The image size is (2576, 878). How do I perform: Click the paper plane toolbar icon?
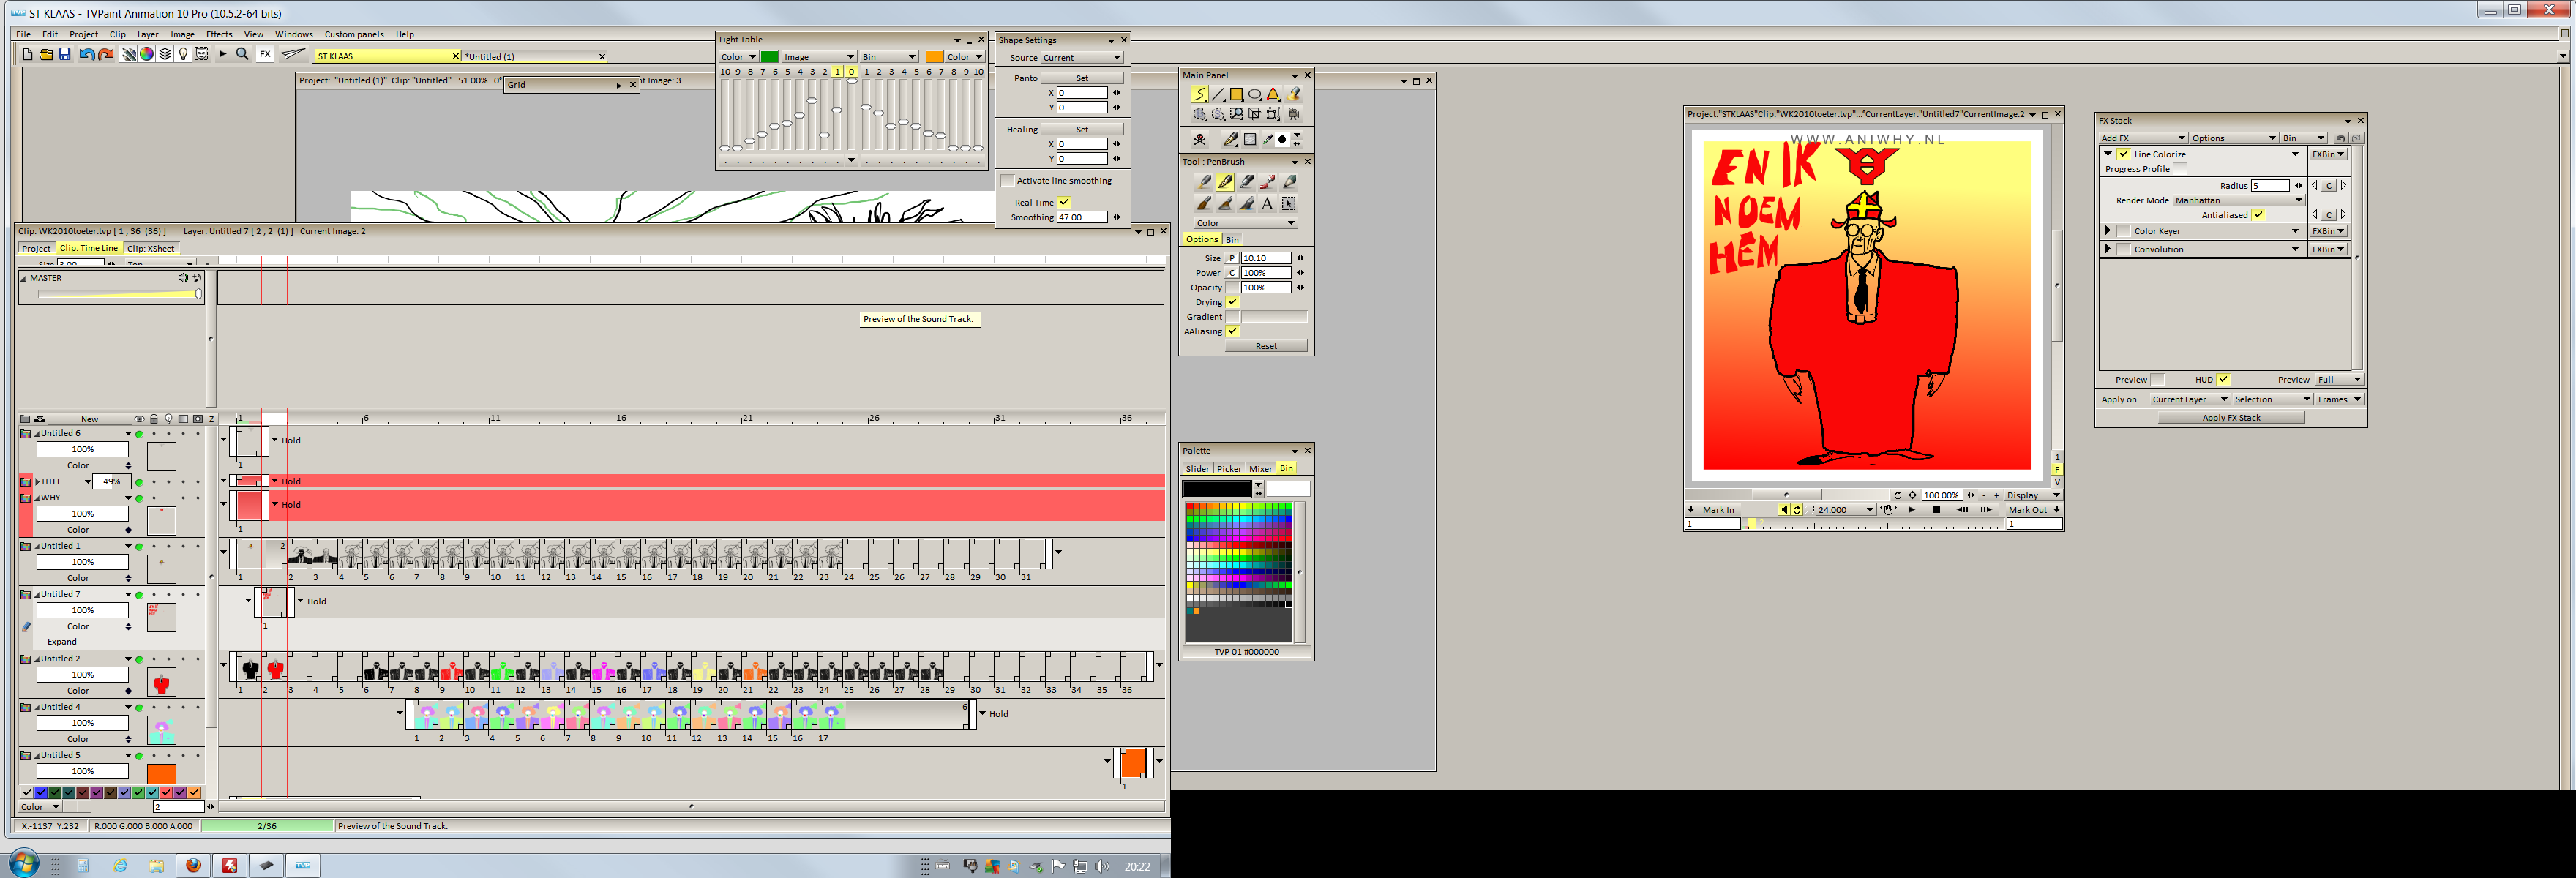click(293, 55)
